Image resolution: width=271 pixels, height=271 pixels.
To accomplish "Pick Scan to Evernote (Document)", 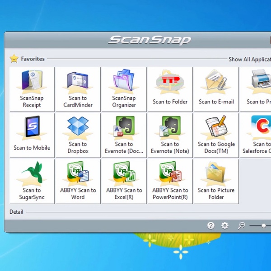I will tap(124, 135).
